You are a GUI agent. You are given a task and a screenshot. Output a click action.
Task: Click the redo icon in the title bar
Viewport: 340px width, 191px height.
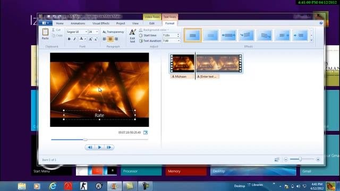click(x=59, y=16)
